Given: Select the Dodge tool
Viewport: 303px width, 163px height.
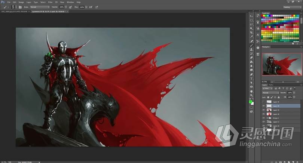Looking at the screenshot, I should [251, 70].
